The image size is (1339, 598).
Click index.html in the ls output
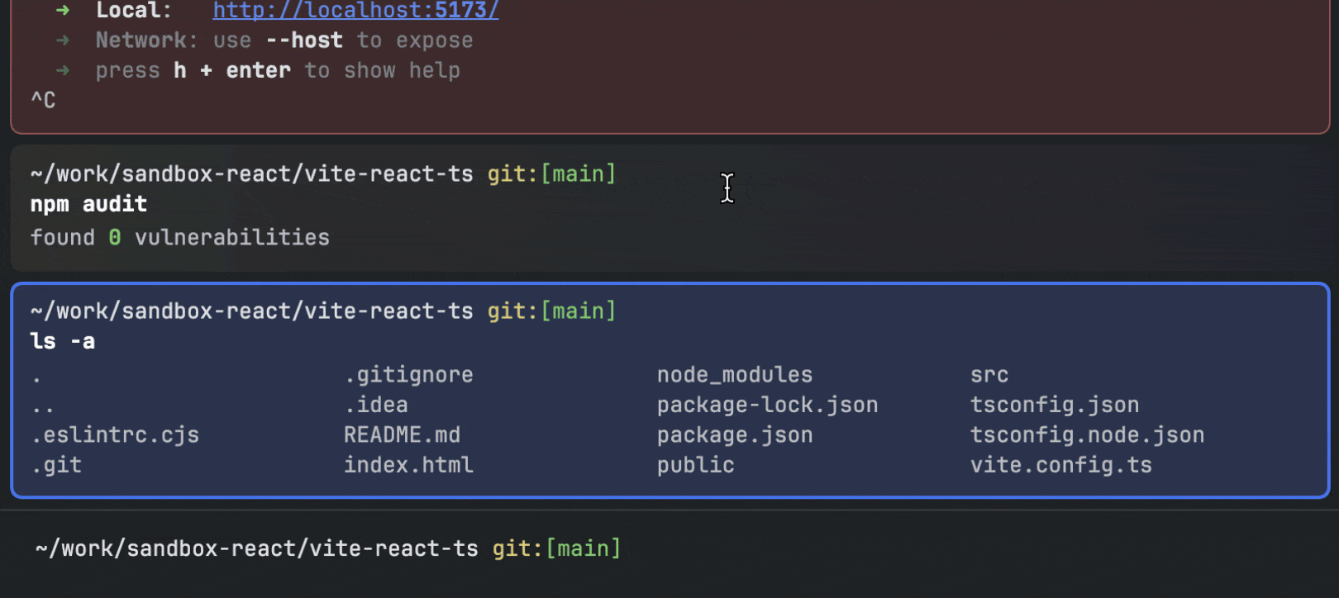(408, 466)
